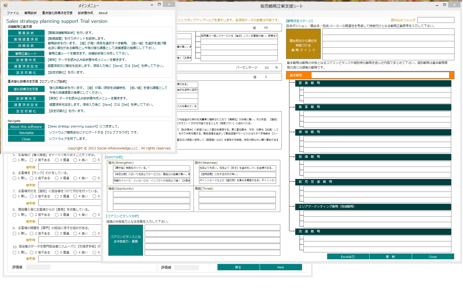
Task: Click the 簡易診断 button
Action: 26,33
